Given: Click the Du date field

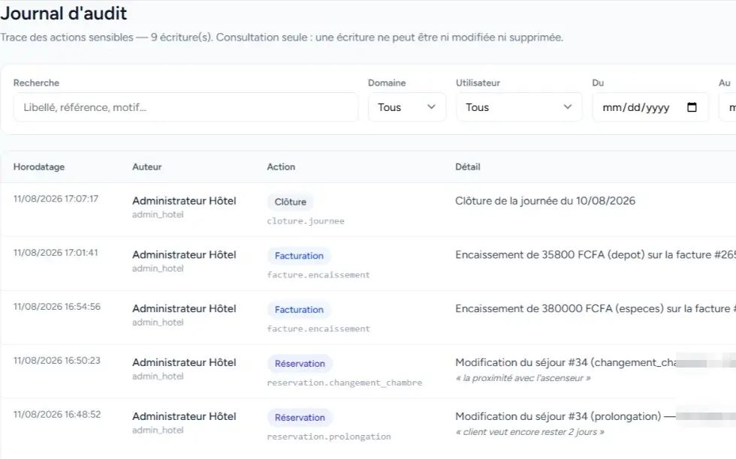Looking at the screenshot, I should pyautogui.click(x=650, y=107).
